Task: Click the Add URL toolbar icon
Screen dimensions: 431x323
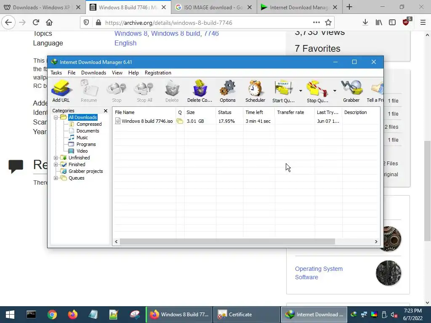Action: (x=61, y=91)
